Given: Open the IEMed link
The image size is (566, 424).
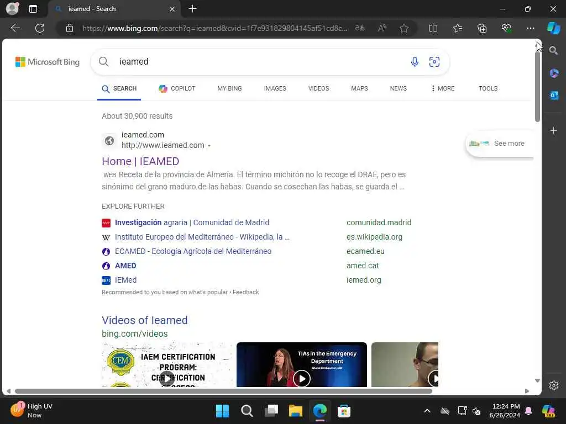Looking at the screenshot, I should coord(125,280).
